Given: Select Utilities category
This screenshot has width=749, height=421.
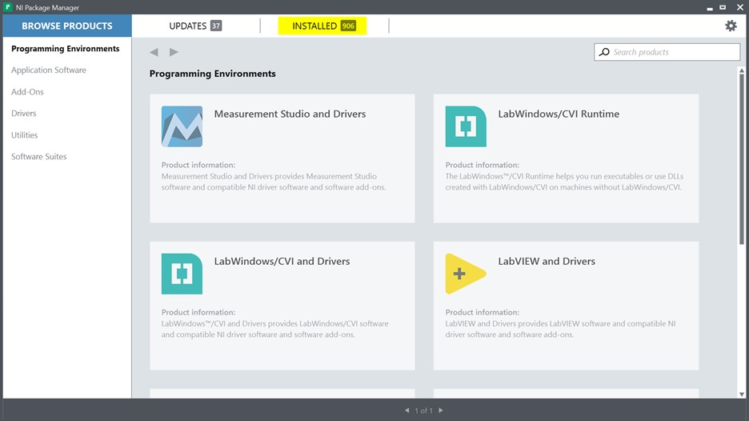Looking at the screenshot, I should click(24, 134).
